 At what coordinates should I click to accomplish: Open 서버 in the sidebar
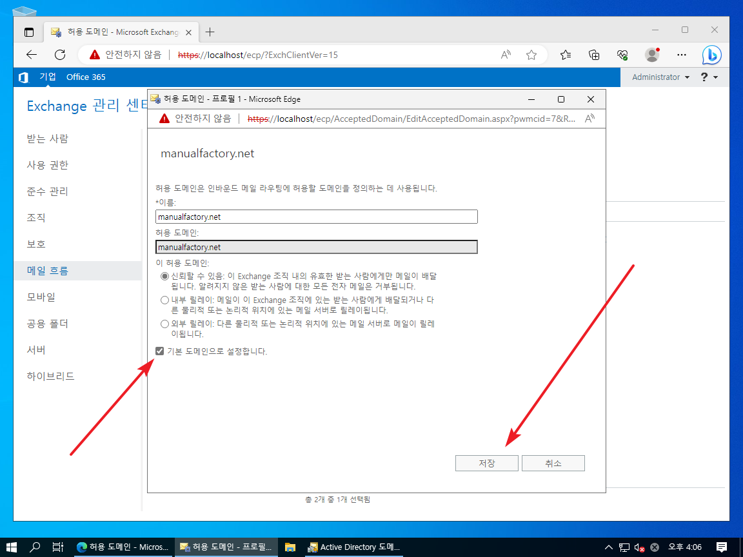tap(36, 349)
